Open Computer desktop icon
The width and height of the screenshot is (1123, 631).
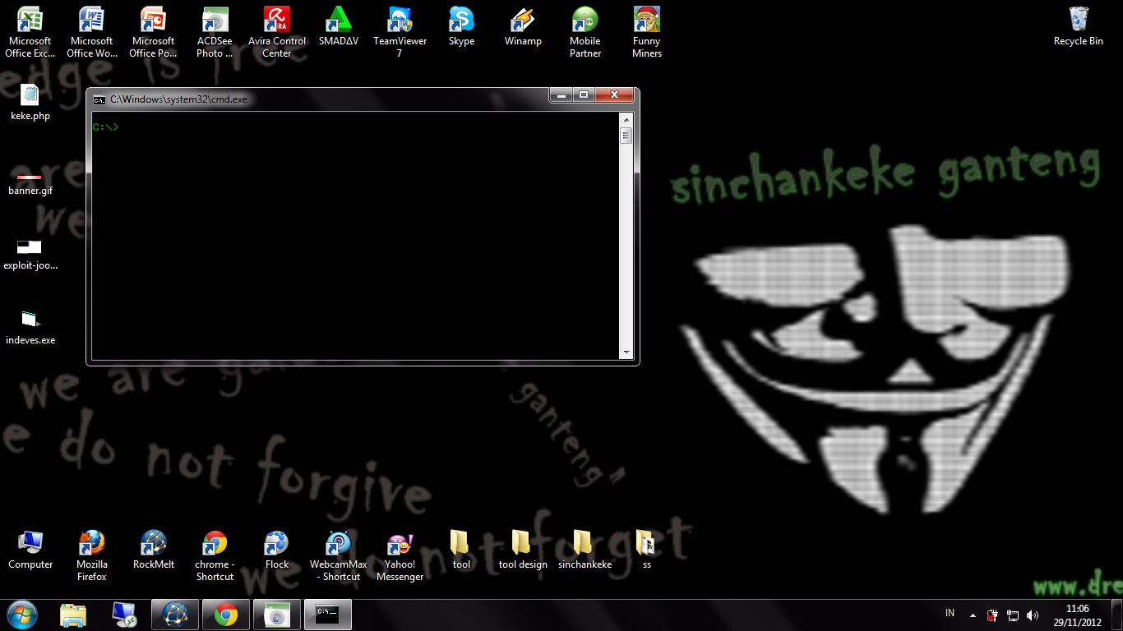tap(30, 550)
